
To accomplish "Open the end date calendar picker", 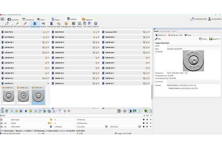I will 140,127.
